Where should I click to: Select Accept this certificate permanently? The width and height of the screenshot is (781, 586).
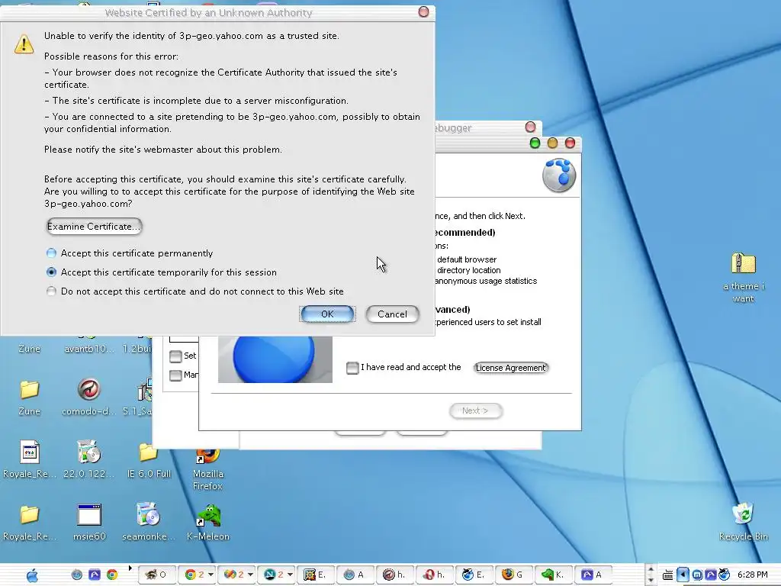coord(51,253)
